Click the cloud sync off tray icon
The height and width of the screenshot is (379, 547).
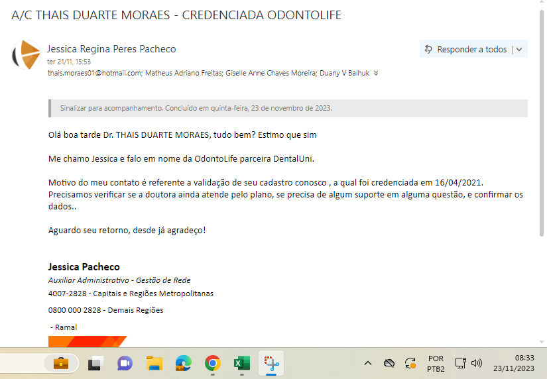coord(389,363)
